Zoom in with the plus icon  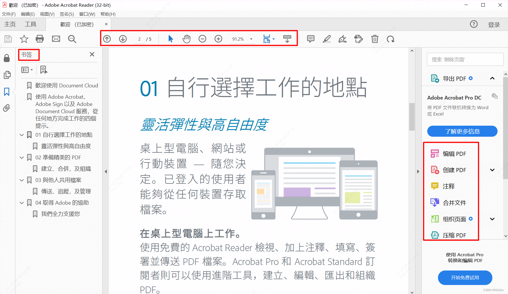[x=218, y=39]
